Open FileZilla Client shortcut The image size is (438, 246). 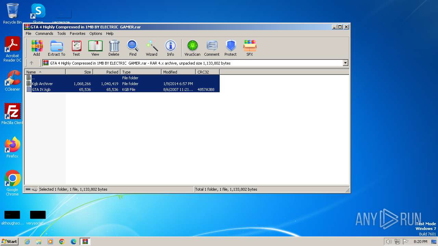[x=12, y=114]
